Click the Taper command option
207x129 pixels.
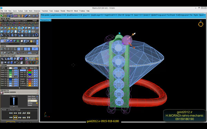coord(138,15)
